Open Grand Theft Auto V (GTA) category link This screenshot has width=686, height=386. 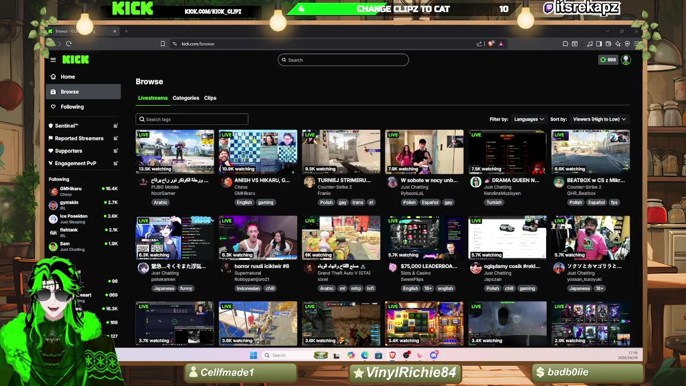click(344, 273)
